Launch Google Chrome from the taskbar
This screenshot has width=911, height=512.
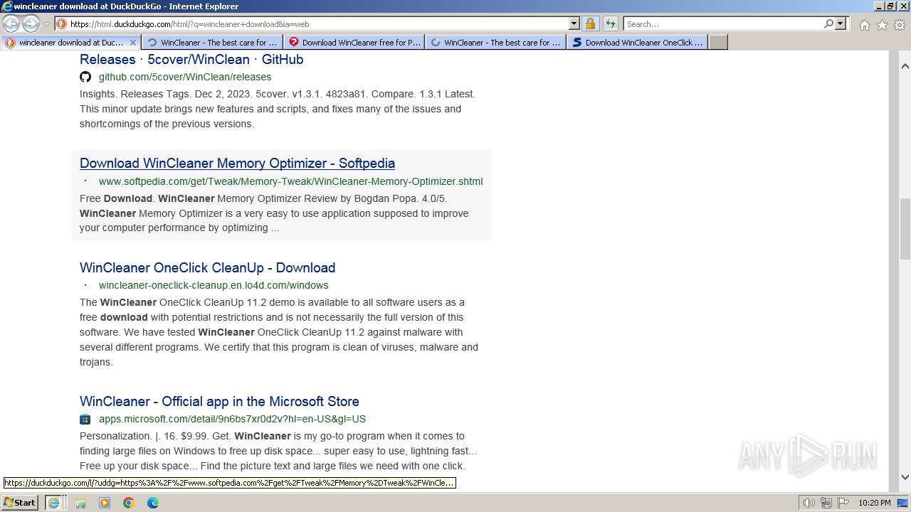pos(129,503)
